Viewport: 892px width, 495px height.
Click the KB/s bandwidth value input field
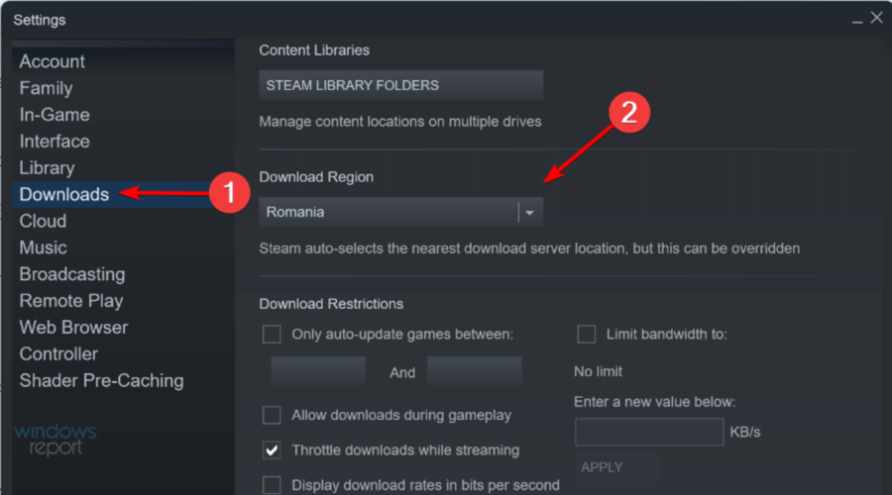tap(649, 432)
